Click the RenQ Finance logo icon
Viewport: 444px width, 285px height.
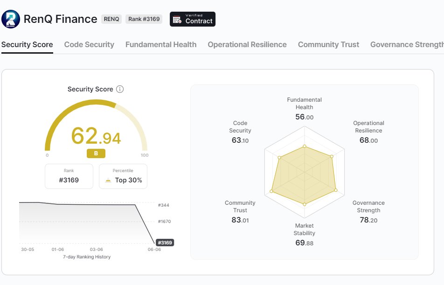click(x=11, y=19)
